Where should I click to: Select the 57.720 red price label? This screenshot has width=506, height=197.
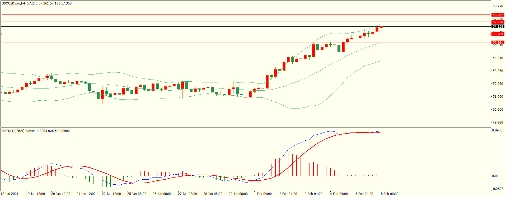tap(498, 22)
